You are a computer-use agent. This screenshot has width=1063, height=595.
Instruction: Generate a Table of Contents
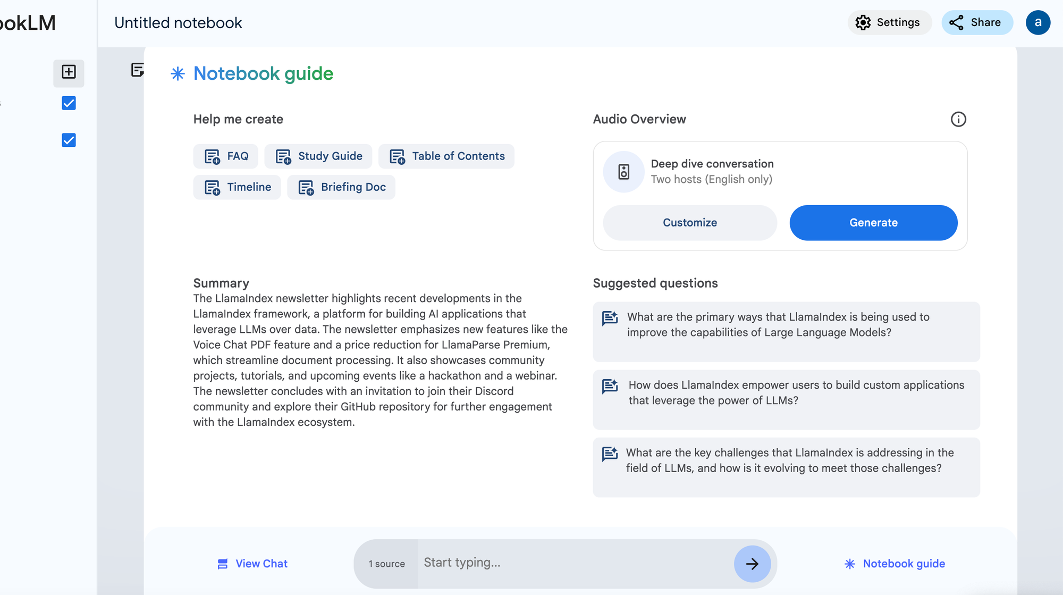(446, 156)
